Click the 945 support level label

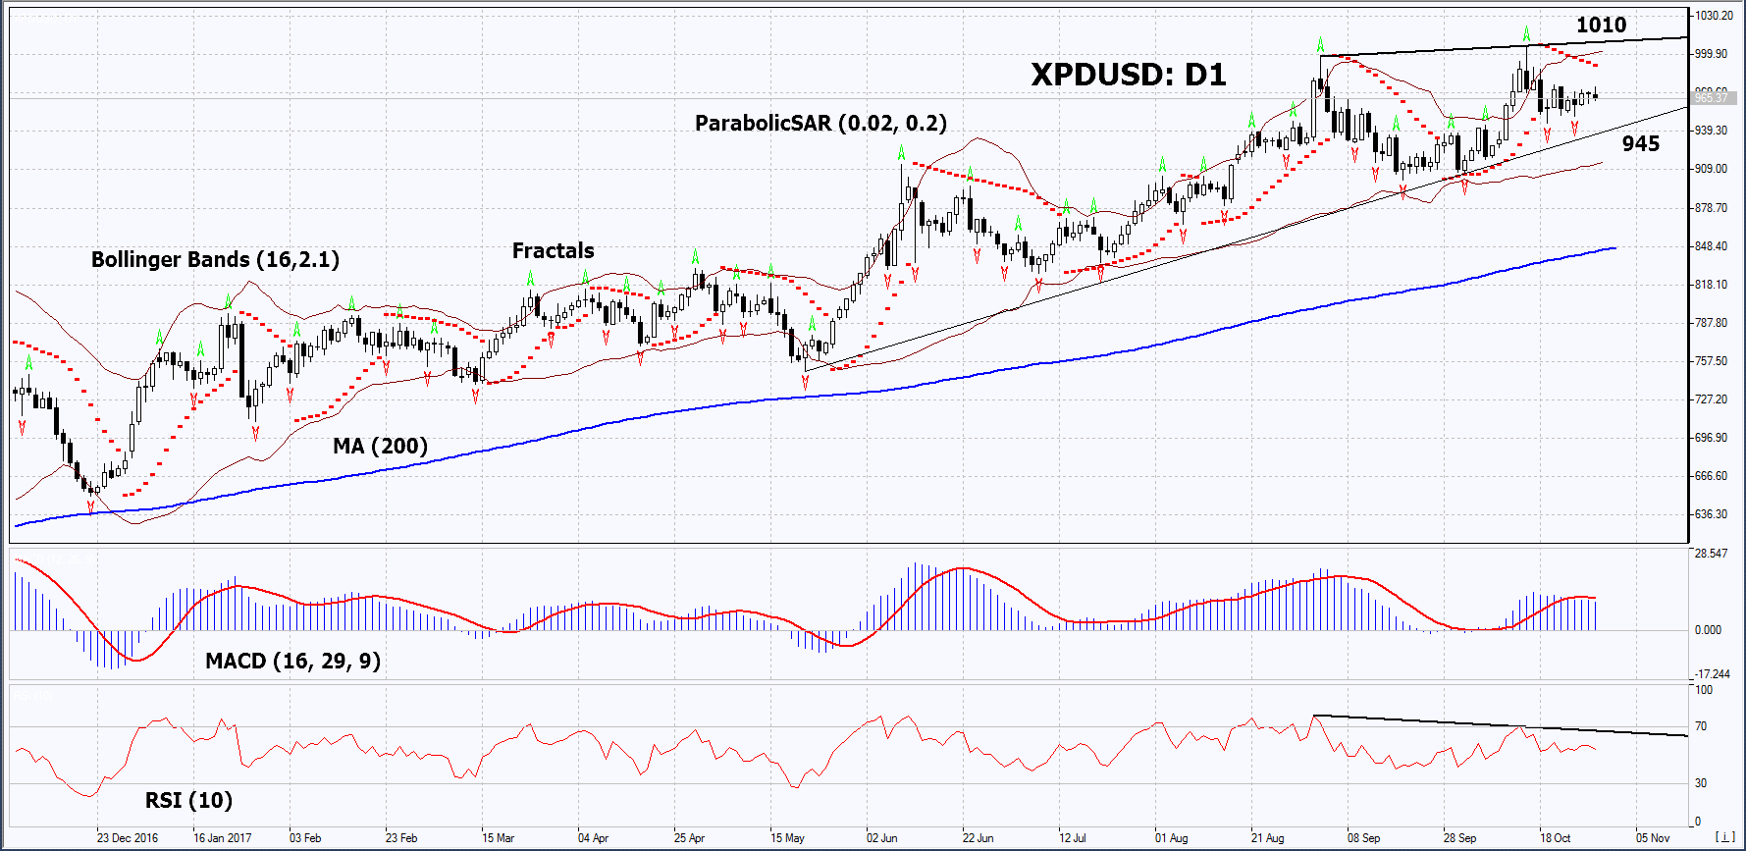click(1641, 144)
